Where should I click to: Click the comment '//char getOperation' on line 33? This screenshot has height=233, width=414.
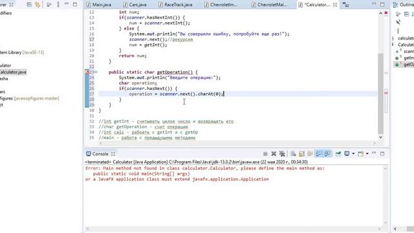point(143,127)
